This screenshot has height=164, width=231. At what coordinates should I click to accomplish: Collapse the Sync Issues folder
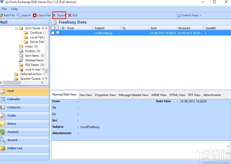(x=16, y=28)
